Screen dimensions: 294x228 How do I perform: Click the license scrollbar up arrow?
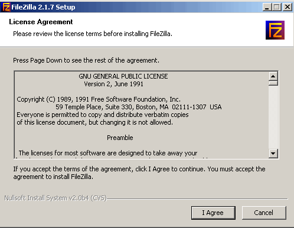(273, 76)
